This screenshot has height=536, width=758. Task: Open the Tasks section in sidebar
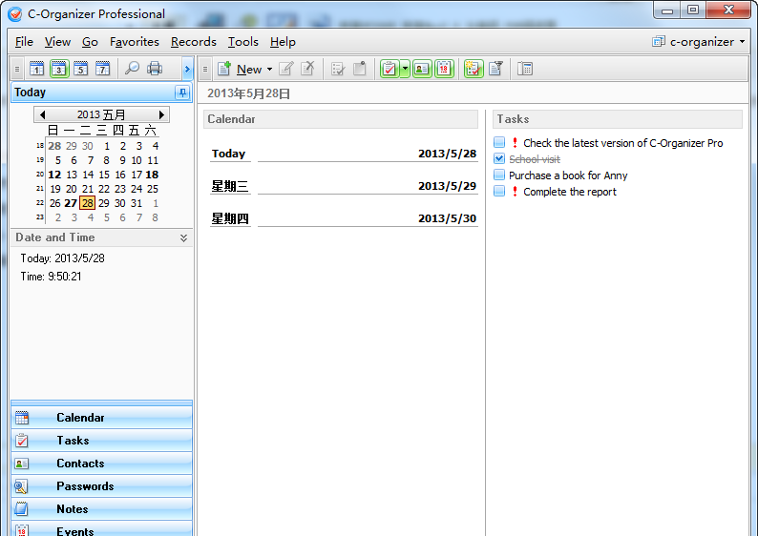click(x=101, y=441)
